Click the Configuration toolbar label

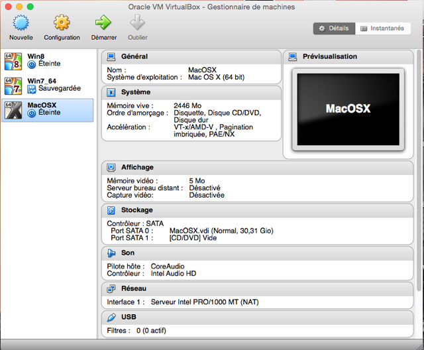point(62,38)
